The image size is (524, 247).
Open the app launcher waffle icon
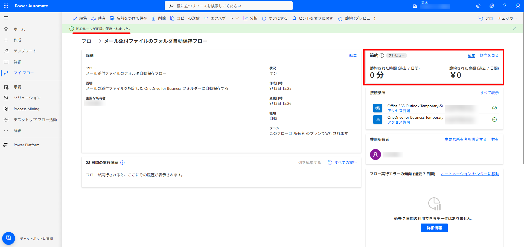click(x=6, y=6)
